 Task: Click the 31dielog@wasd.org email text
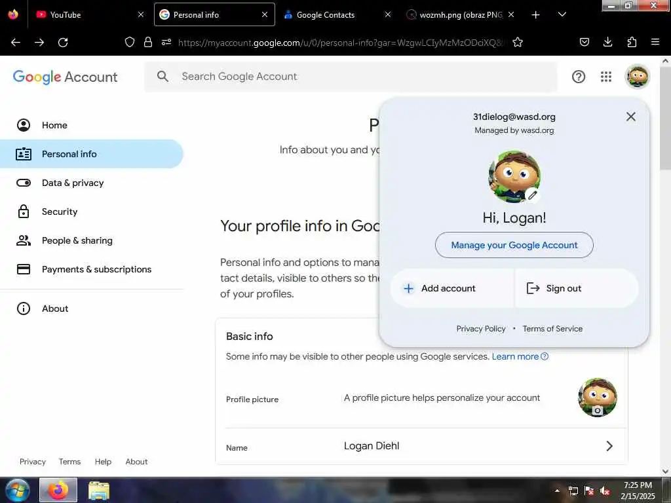pos(514,117)
